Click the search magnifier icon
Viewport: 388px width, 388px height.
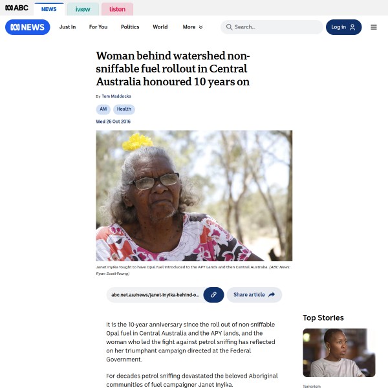[x=229, y=27]
